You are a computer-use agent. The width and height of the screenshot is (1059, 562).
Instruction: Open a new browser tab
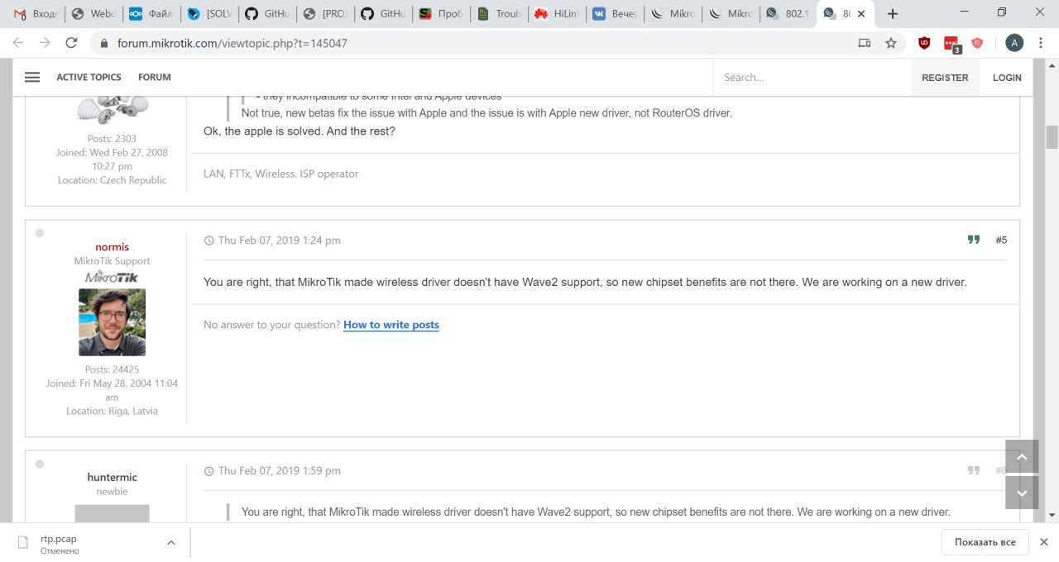[893, 13]
